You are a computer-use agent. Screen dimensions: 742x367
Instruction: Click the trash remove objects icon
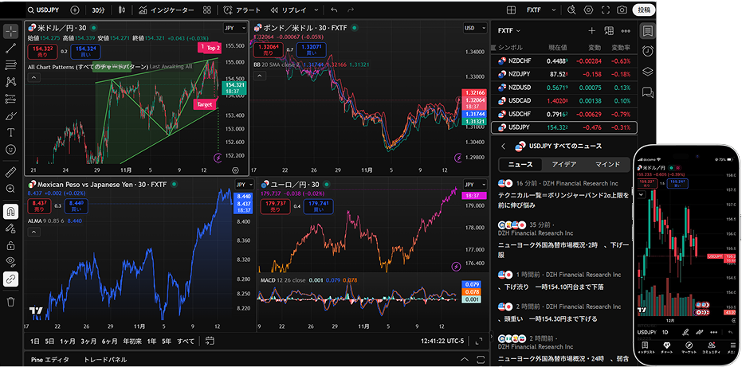click(x=11, y=301)
